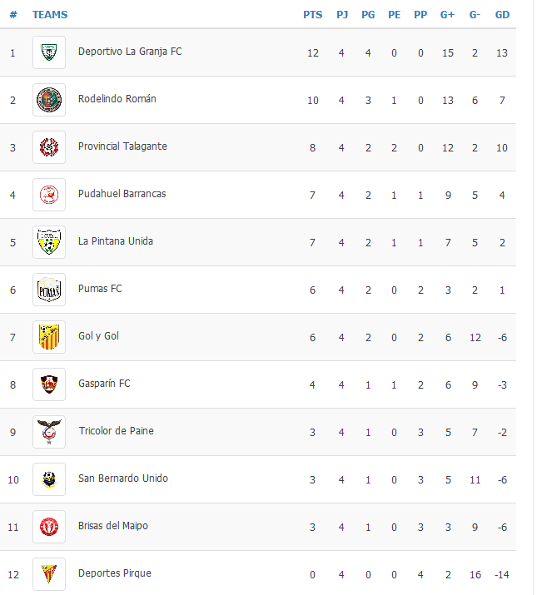Image resolution: width=537 pixels, height=595 pixels.
Task: Select the Provincial Talagante badge
Action: coord(49,147)
